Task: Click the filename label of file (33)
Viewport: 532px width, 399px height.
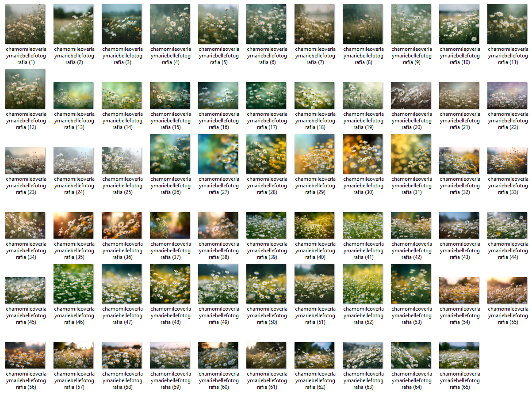Action: (507, 186)
